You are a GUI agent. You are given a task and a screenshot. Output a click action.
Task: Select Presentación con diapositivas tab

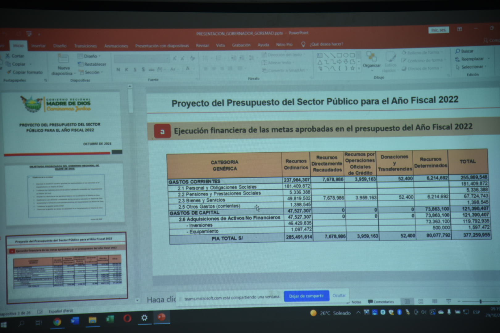tap(162, 46)
